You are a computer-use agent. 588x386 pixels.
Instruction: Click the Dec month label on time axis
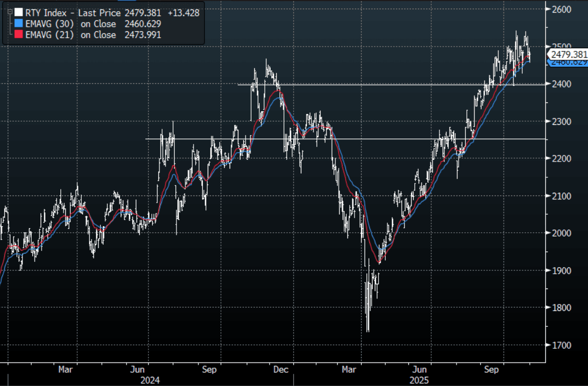(x=280, y=370)
